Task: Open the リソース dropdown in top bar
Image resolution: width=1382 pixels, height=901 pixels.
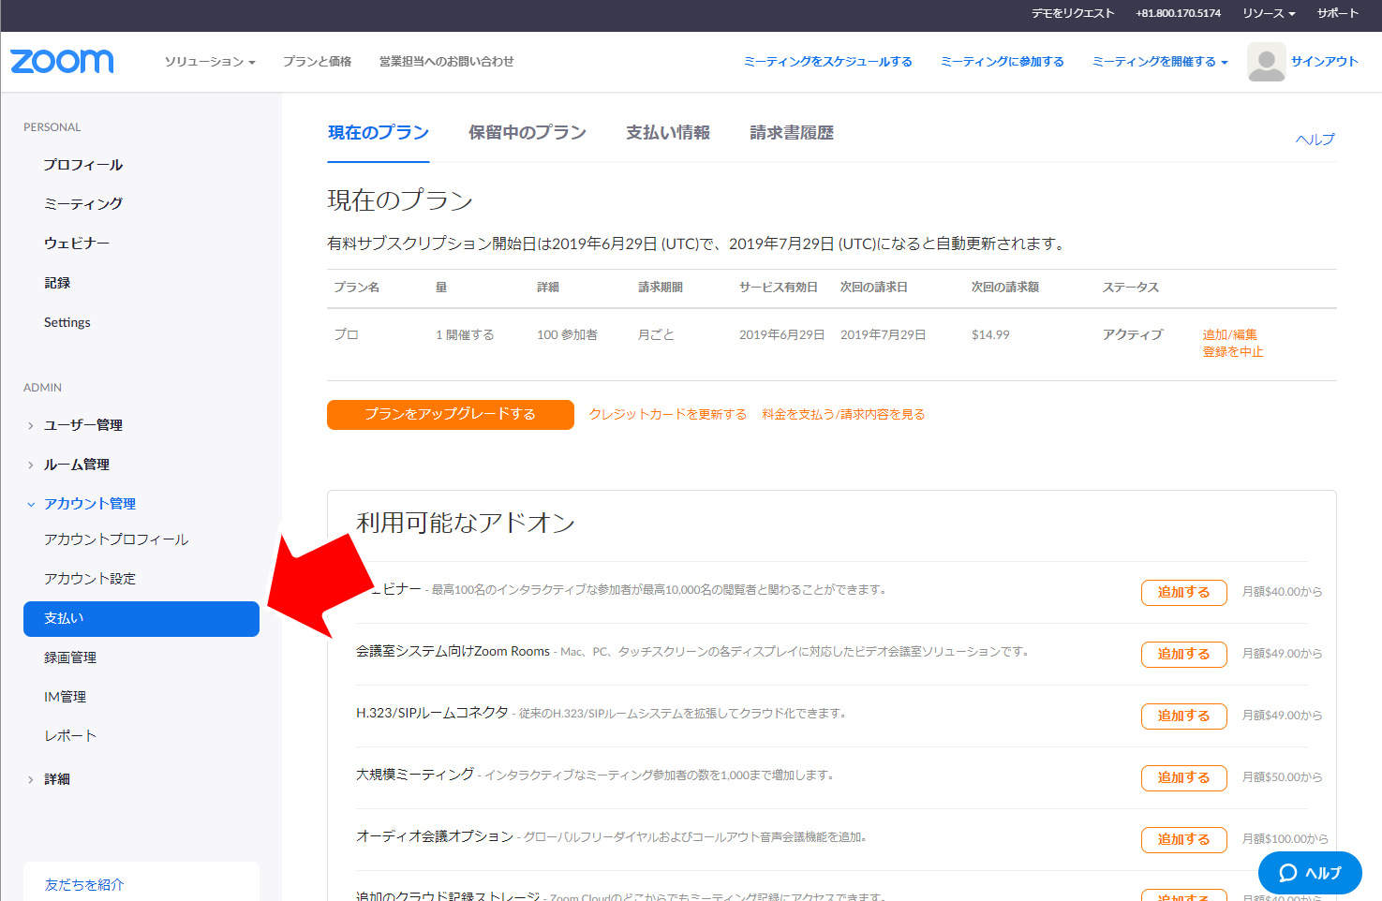Action: [x=1268, y=13]
